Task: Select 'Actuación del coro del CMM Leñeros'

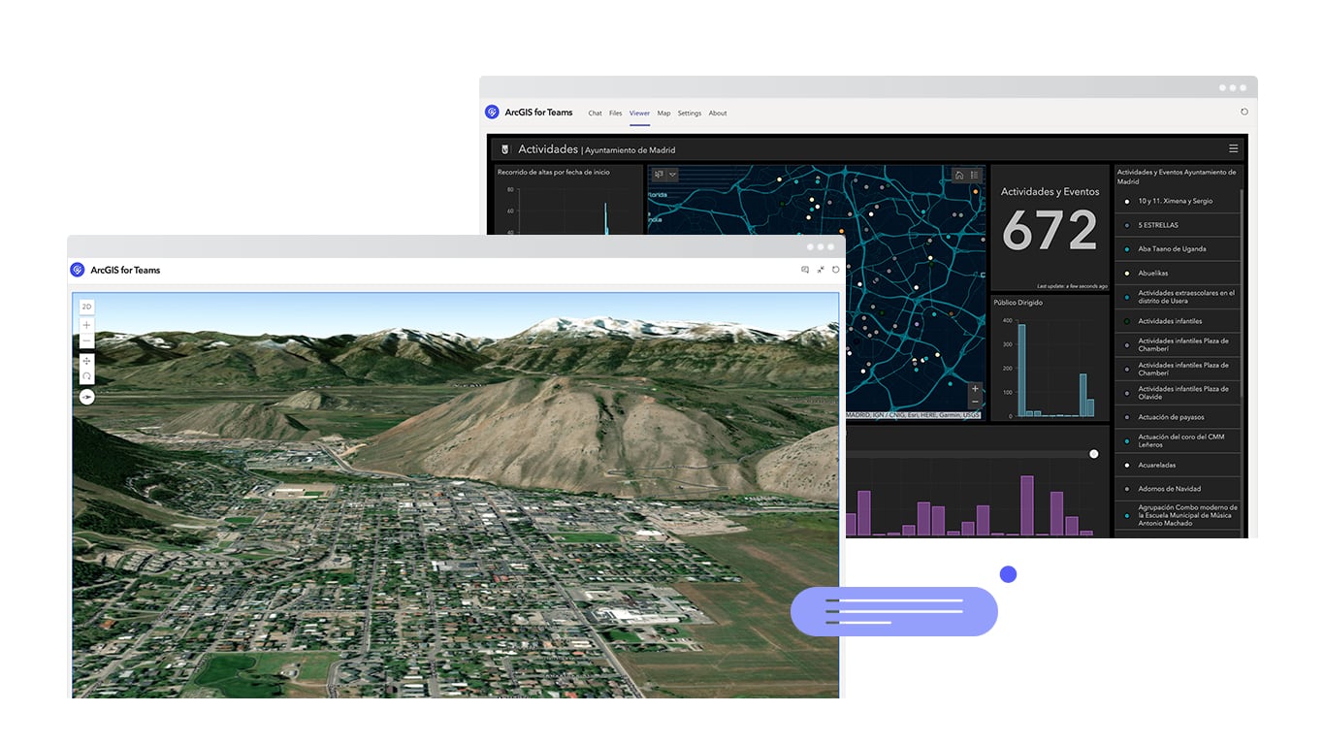Action: click(1177, 441)
